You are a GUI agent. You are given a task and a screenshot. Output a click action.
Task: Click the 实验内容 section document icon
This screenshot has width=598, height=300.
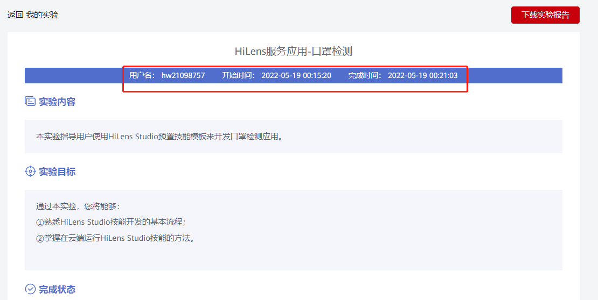(30, 101)
